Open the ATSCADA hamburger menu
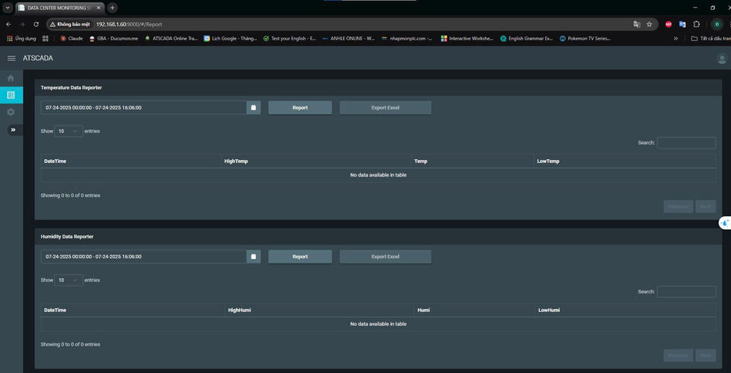Image resolution: width=731 pixels, height=373 pixels. click(11, 59)
